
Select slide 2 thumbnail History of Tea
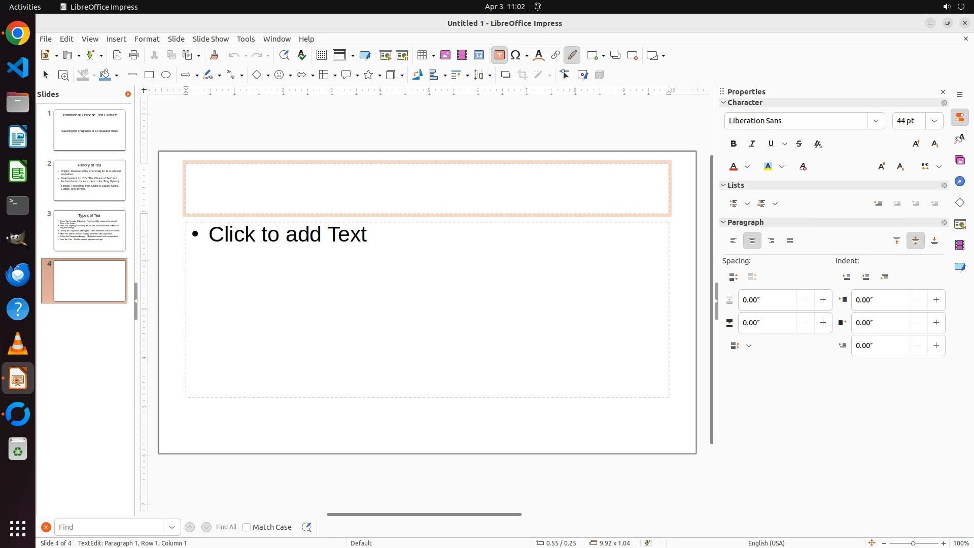(x=90, y=181)
